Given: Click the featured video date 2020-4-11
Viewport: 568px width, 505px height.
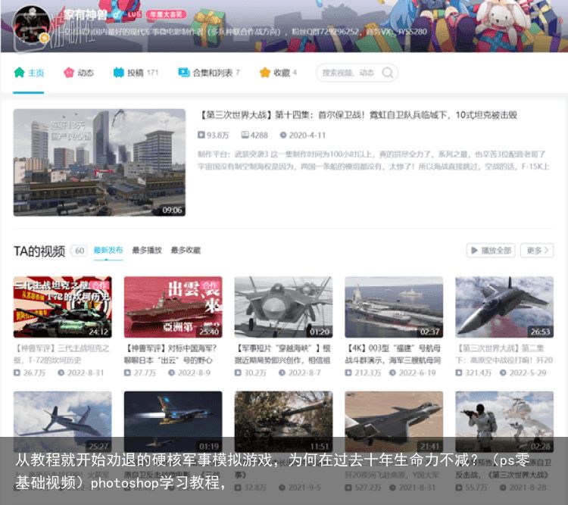Looking at the screenshot, I should (x=303, y=135).
